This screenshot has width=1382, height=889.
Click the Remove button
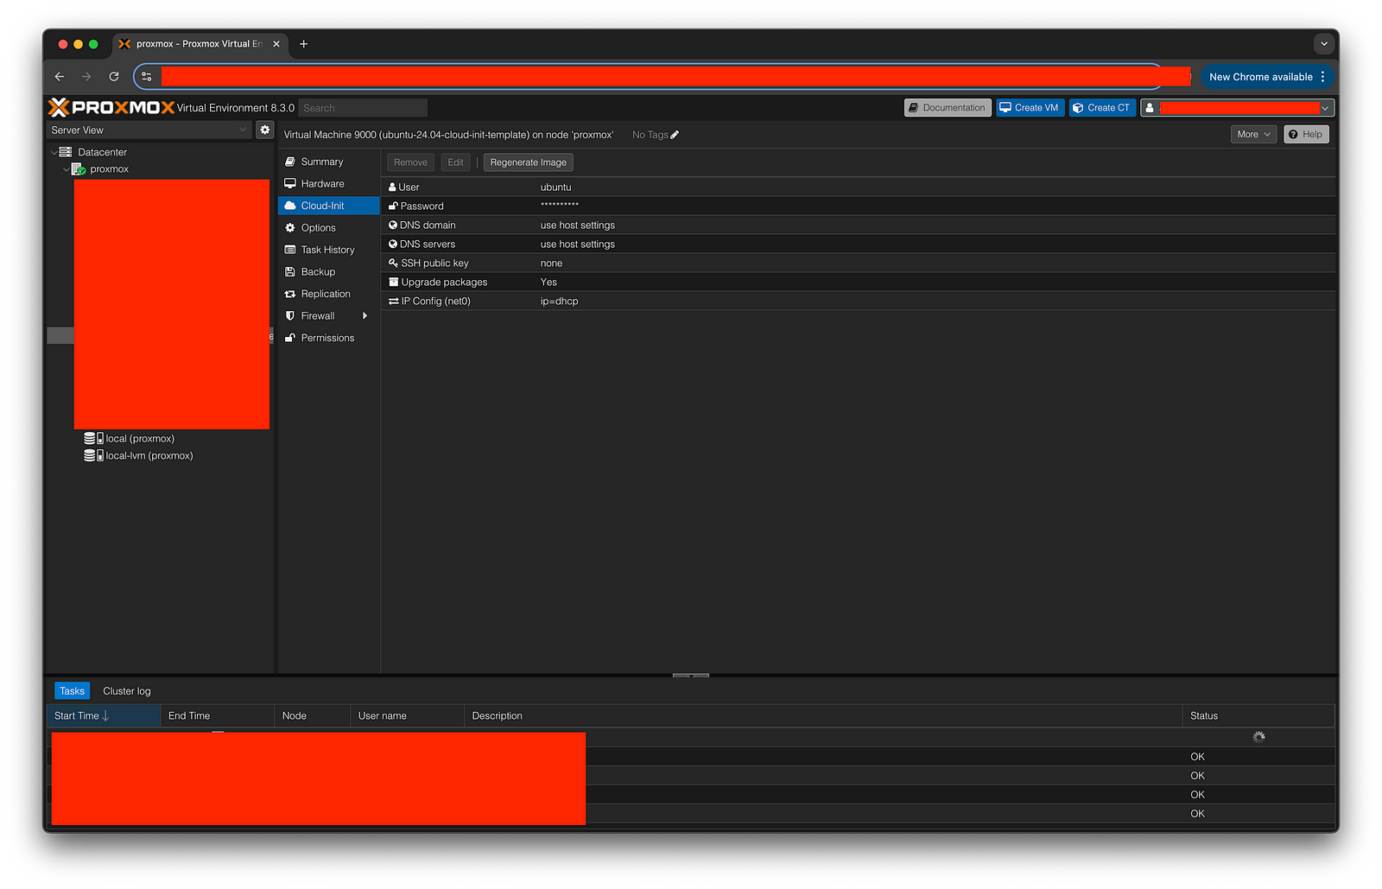411,162
